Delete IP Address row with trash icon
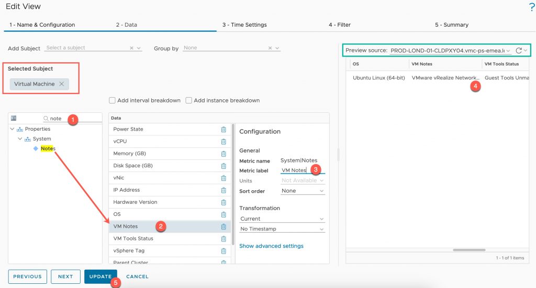The height and width of the screenshot is (288, 536). 224,190
